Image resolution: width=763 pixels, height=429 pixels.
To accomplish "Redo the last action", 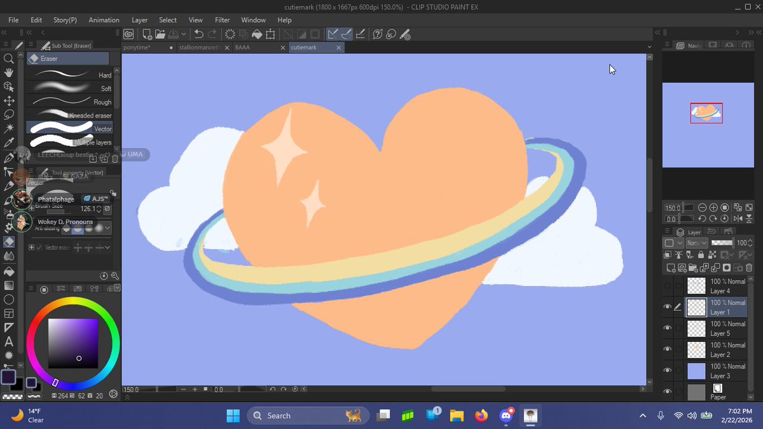I will [x=212, y=34].
